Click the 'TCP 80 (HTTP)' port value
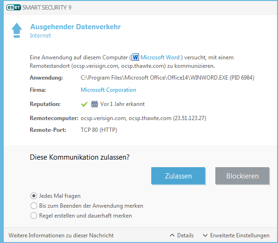The width and height of the screenshot is (278, 243). 99,130
